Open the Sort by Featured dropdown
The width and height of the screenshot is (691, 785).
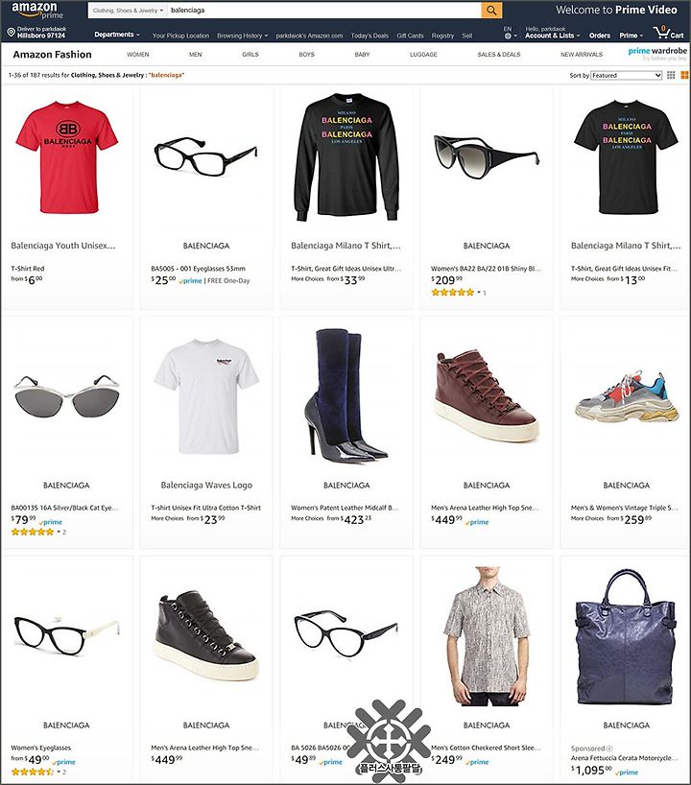pos(626,75)
